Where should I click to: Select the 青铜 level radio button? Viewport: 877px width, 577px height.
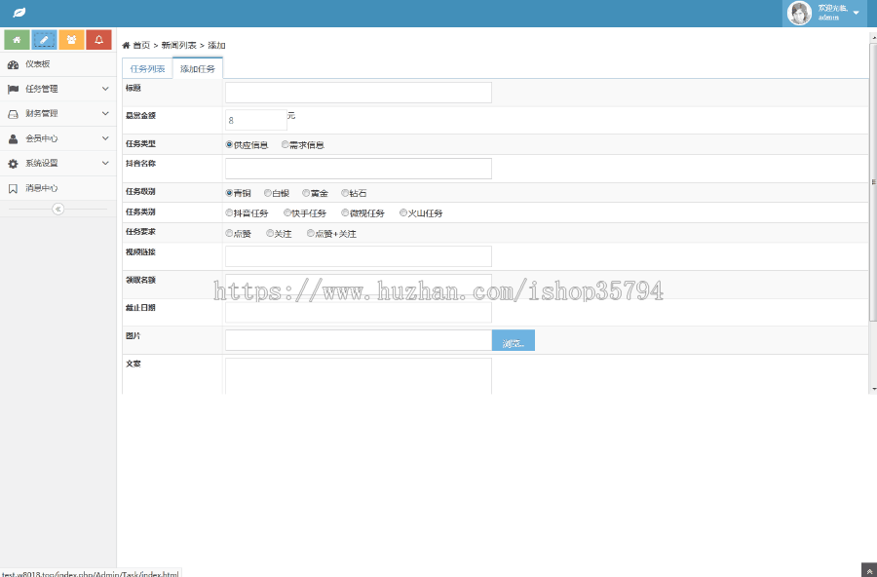229,193
